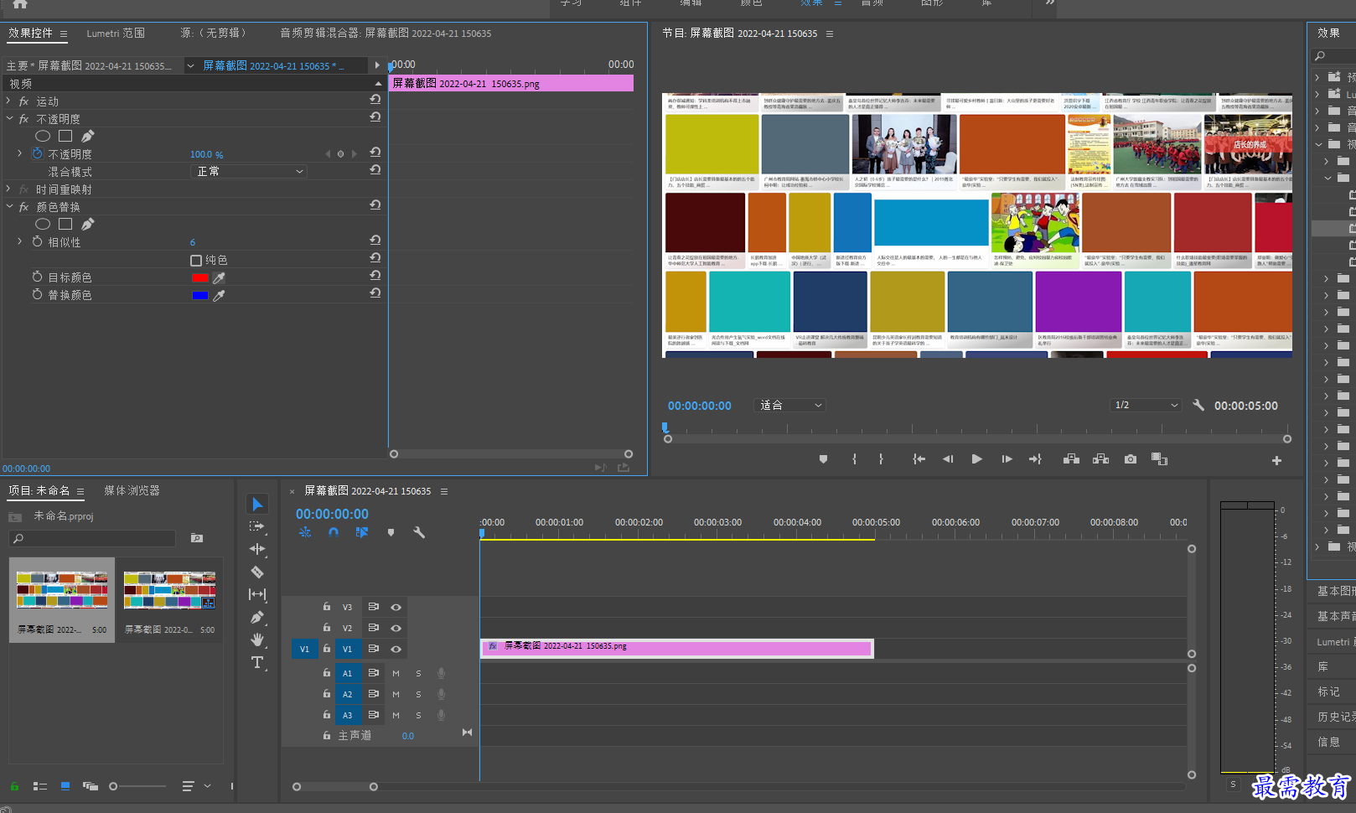This screenshot has height=813, width=1356.
Task: Pick target color with the eyedropper
Action: [x=219, y=278]
